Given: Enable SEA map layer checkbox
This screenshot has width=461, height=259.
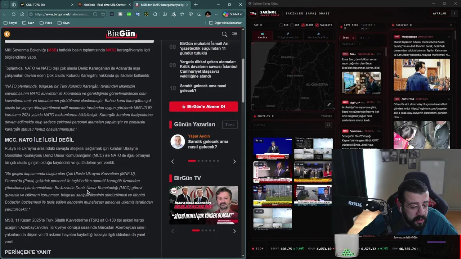Looking at the screenshot, I should pos(292,25).
